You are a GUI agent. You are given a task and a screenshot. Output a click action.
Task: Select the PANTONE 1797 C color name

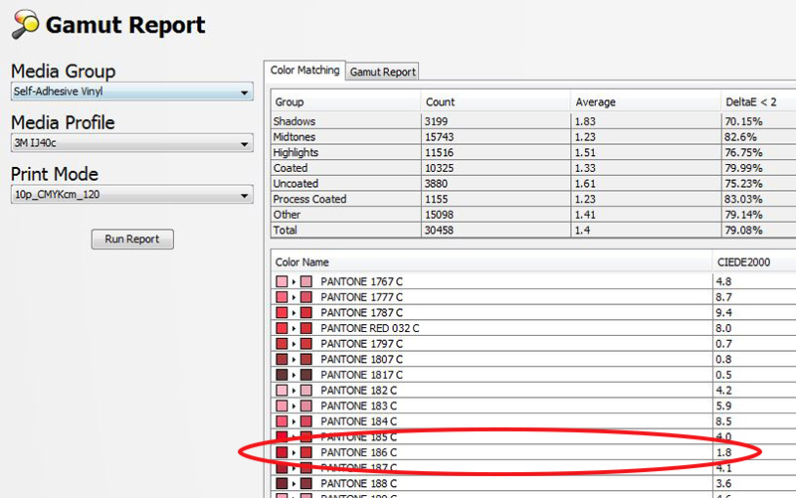coord(361,344)
